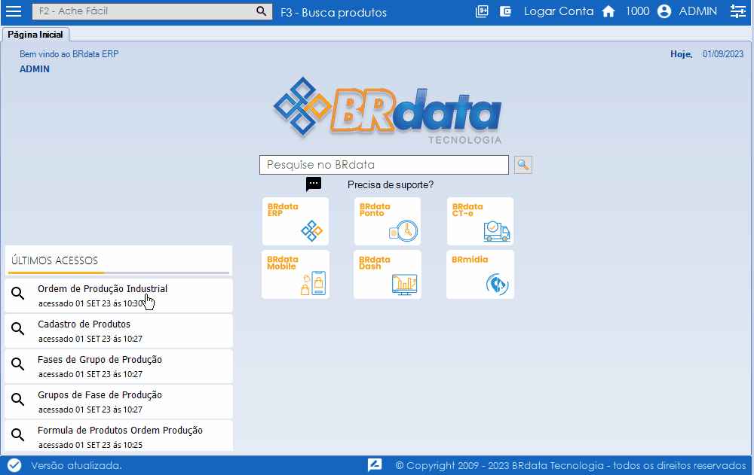
Task: Open the hamburger main menu
Action: click(14, 12)
